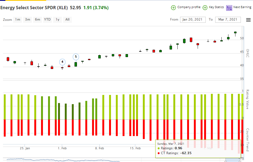This screenshot has width=253, height=162.
Task: Set zoom to 6m
Action: click(x=38, y=19)
